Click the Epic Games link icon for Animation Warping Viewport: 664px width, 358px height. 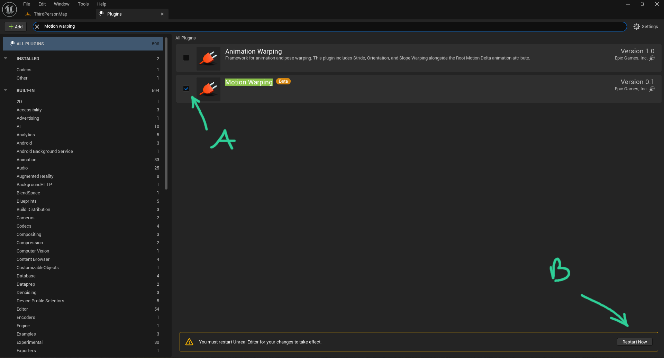652,58
